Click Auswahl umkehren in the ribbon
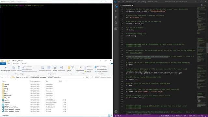 pyautogui.click(x=101, y=71)
